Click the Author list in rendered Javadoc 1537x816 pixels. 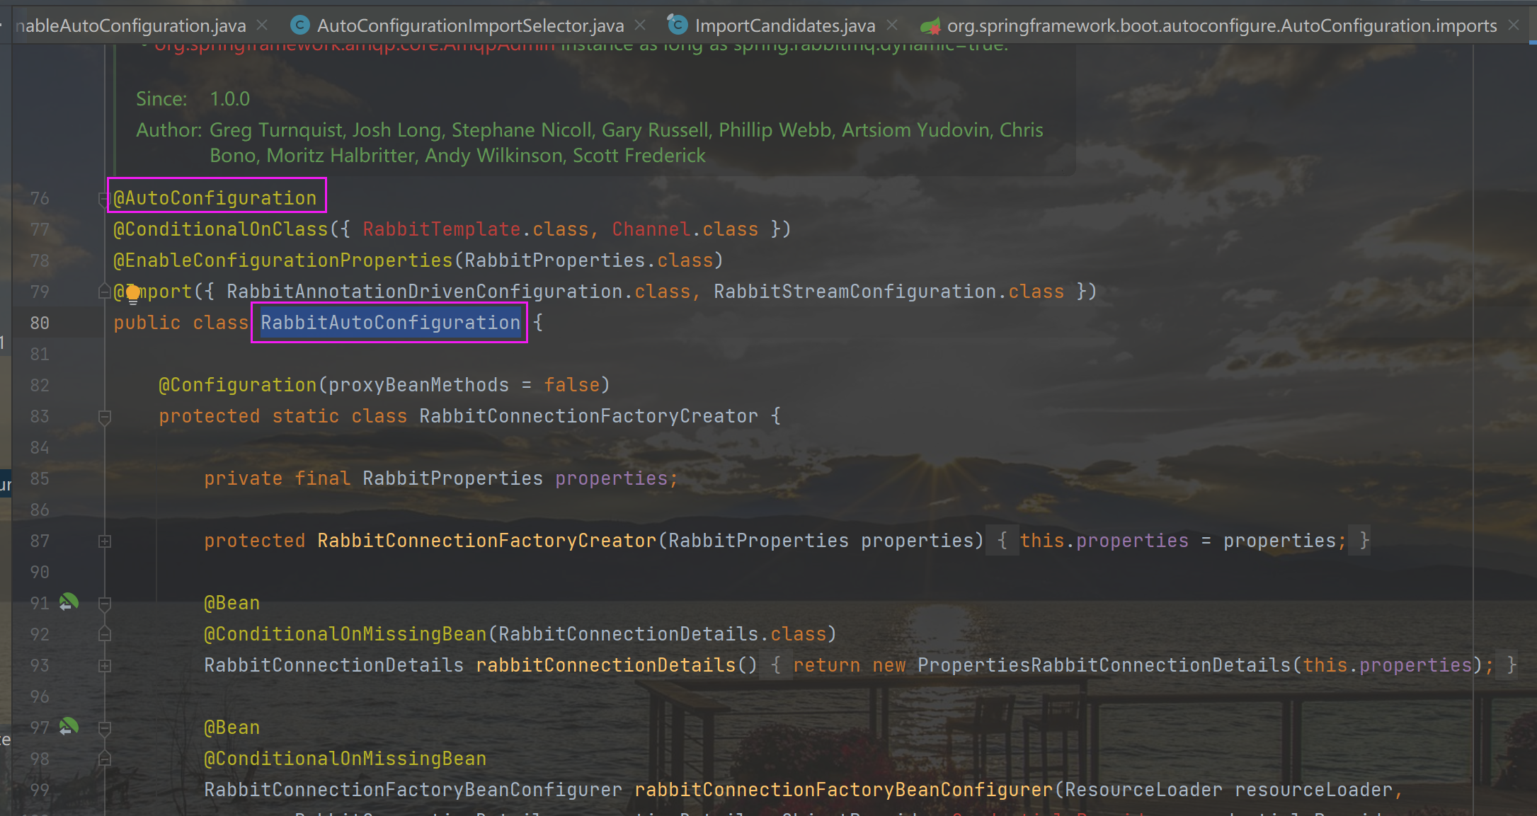point(627,143)
